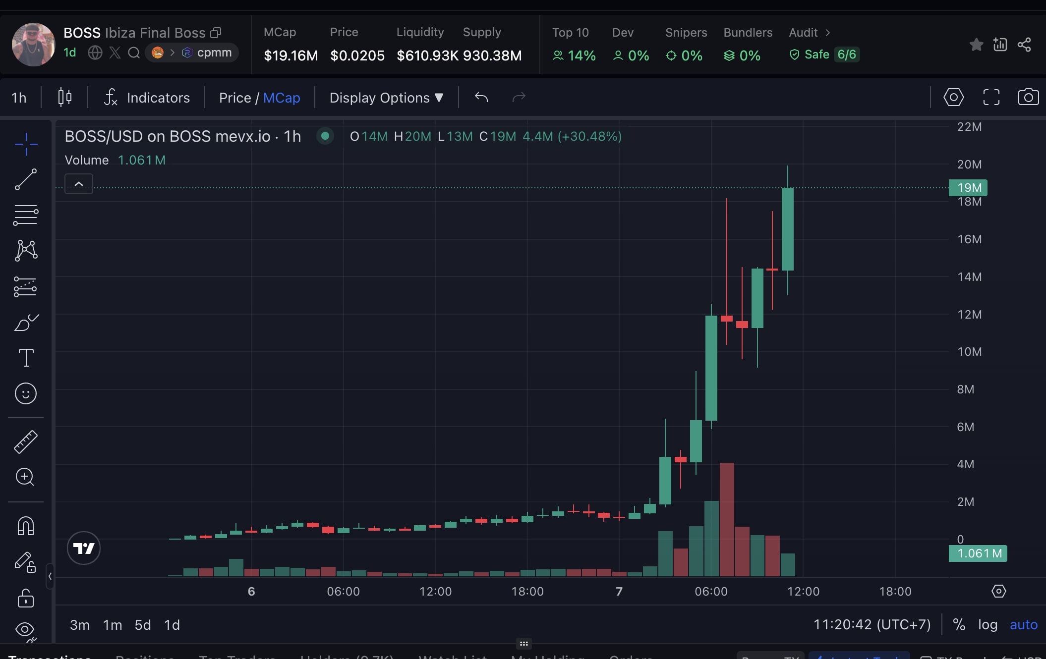
Task: Click the Snipers 0% stat
Action: (x=686, y=45)
